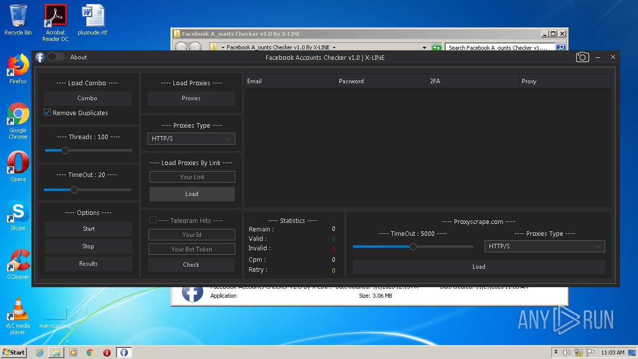Click the Password column header

click(382, 81)
